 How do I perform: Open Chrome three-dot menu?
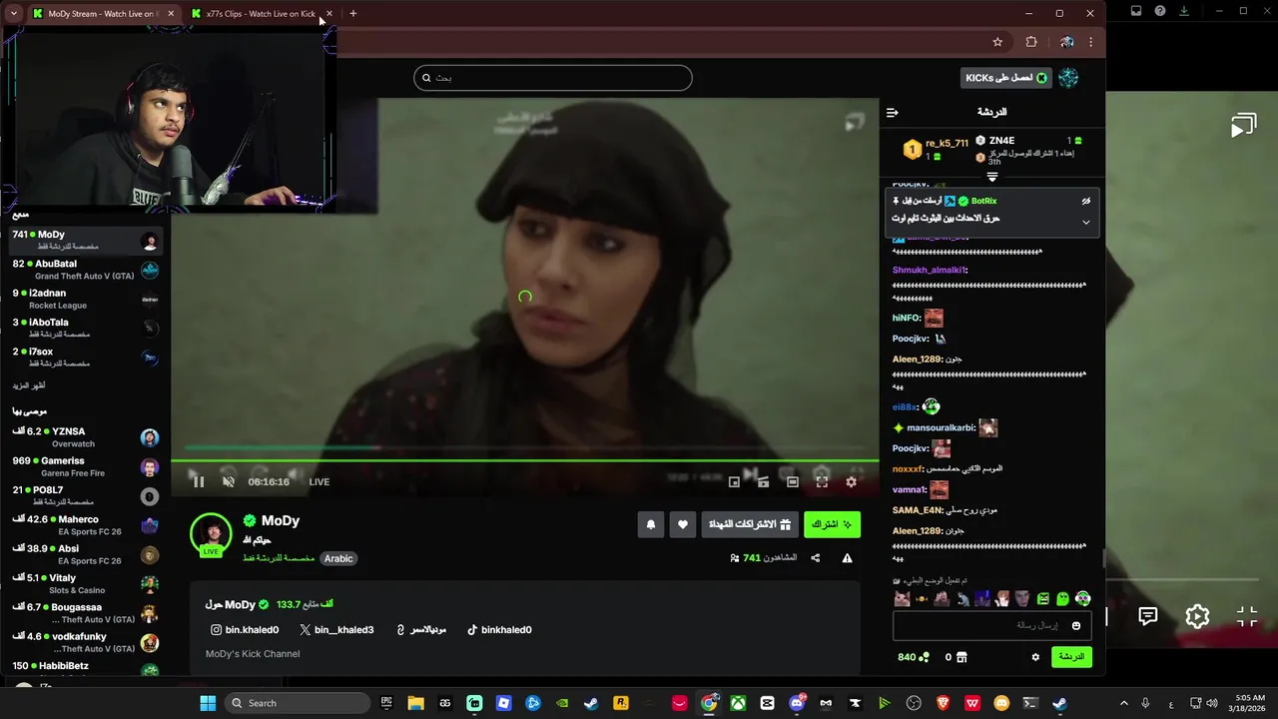tap(1090, 42)
